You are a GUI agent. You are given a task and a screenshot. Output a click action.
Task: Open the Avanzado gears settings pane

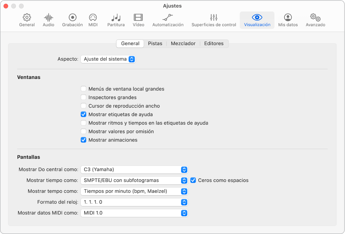click(315, 20)
